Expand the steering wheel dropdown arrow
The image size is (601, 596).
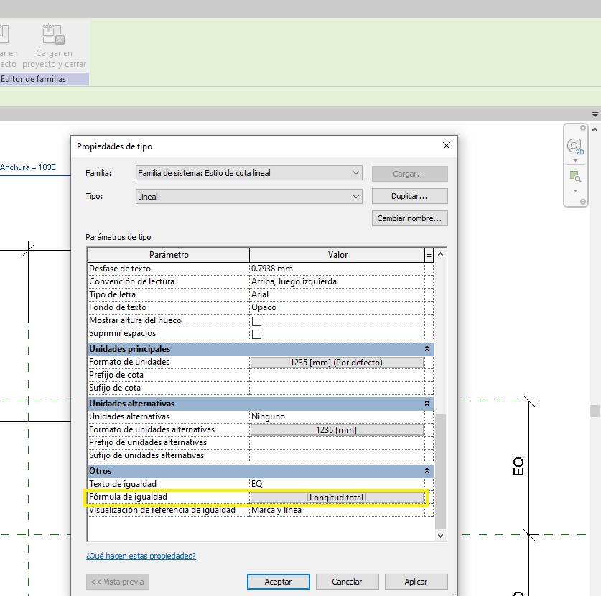click(x=575, y=161)
